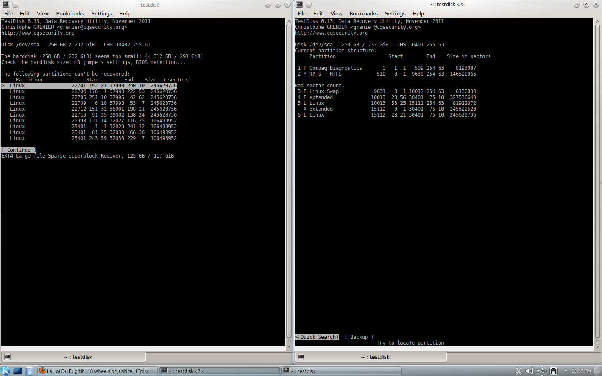Open Help menu in testdisk <2> window

pos(418,13)
